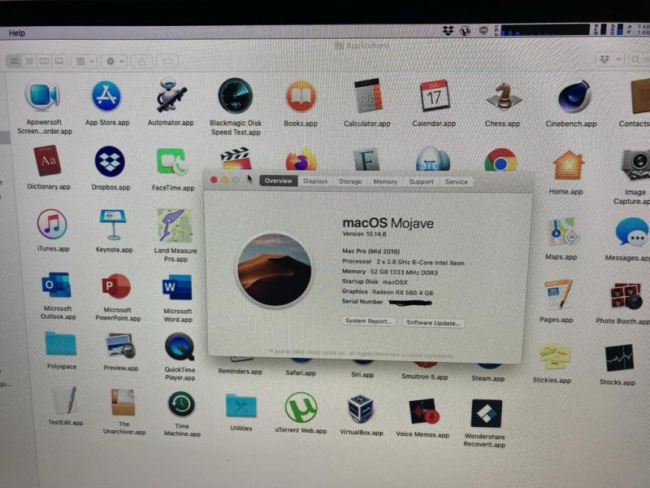Click the CPU usage graph in menu bar
650x488 pixels.
[x=544, y=30]
